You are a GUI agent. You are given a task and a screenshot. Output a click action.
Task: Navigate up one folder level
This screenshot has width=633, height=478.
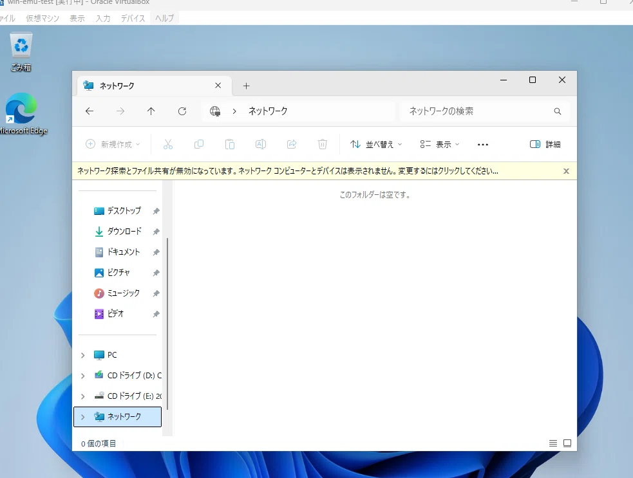pyautogui.click(x=151, y=111)
